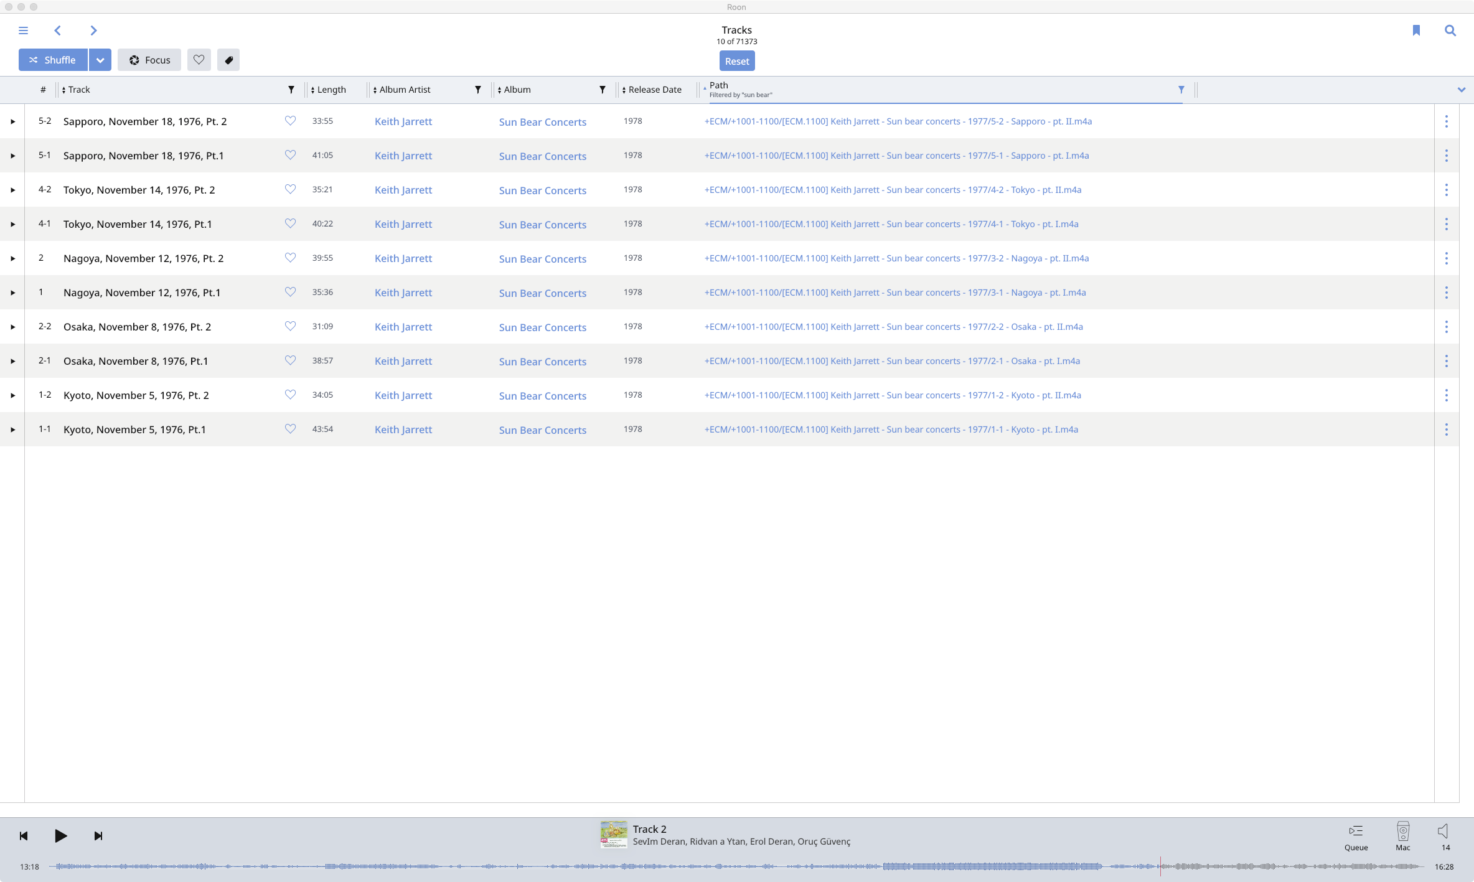
Task: Skip to next track
Action: pos(98,836)
